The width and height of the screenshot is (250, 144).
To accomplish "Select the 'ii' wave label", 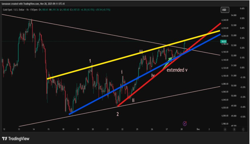I will (133, 100).
